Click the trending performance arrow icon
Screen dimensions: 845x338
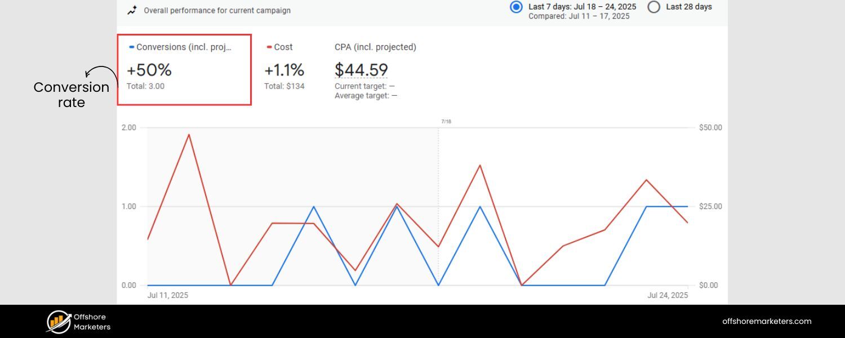pyautogui.click(x=132, y=10)
